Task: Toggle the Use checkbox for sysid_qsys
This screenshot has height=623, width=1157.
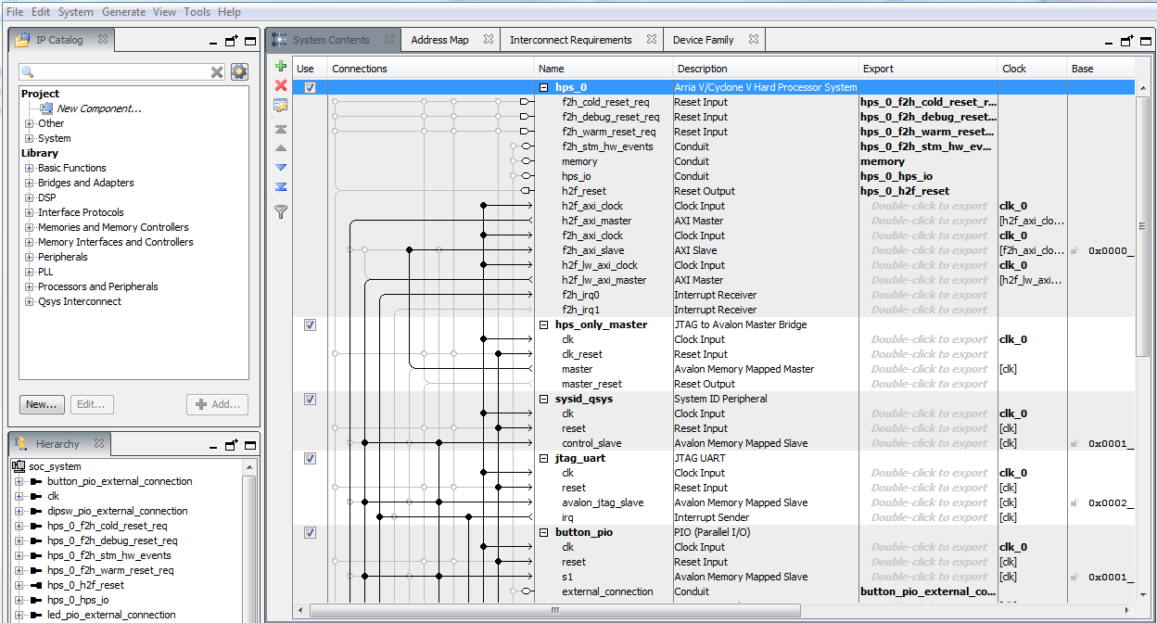Action: (310, 400)
